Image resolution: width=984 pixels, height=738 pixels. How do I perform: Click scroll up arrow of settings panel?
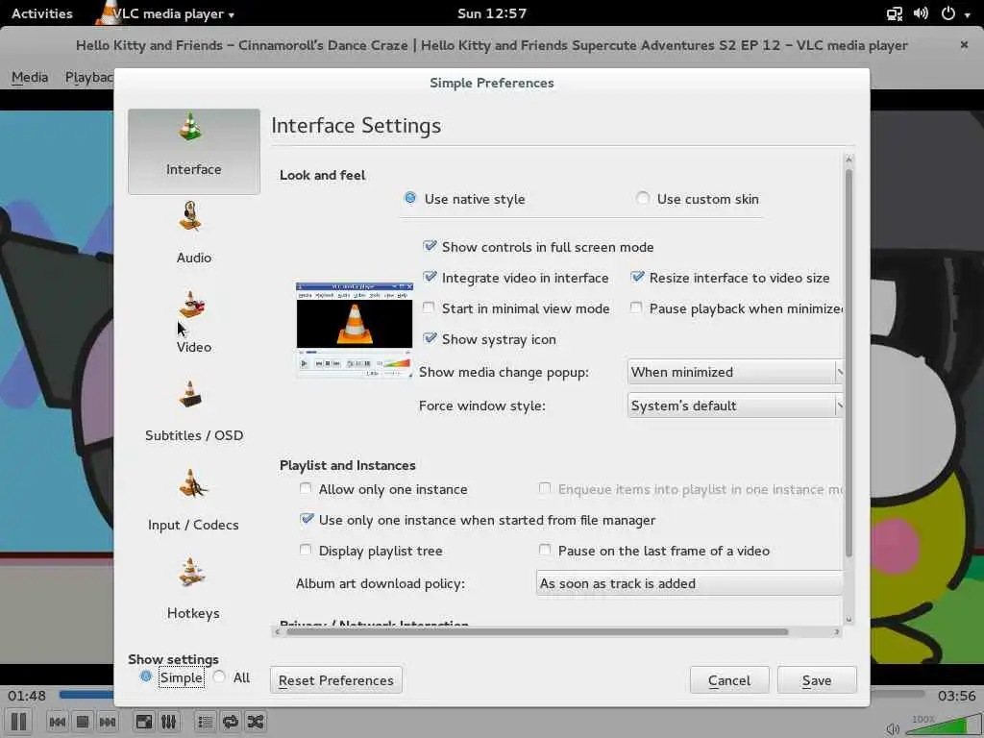(849, 160)
